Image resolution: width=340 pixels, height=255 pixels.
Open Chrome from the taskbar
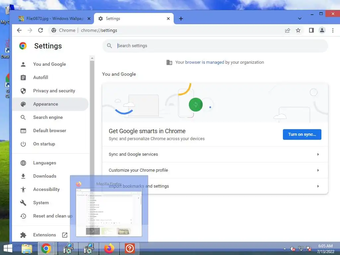(x=46, y=248)
